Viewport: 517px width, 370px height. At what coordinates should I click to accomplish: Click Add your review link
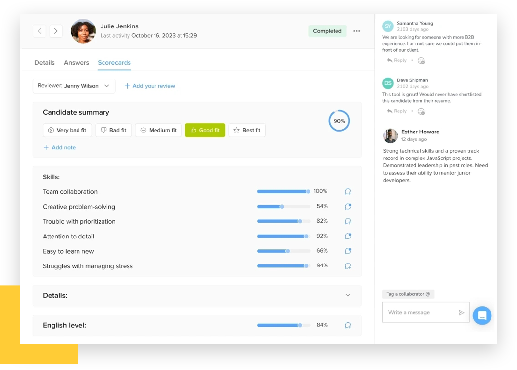150,86
